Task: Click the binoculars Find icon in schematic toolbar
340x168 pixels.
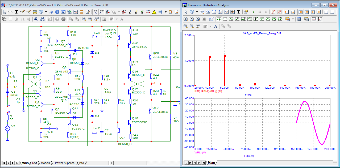Action: [42, 19]
